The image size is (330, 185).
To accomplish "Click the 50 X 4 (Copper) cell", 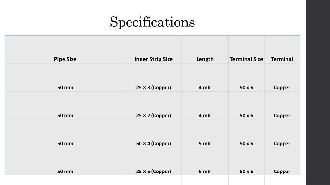I will click(154, 133).
